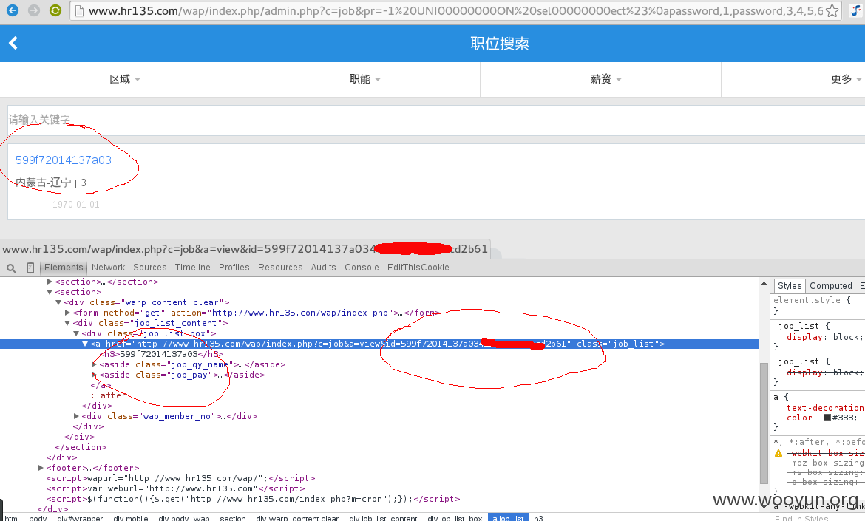Switch to the Elements DevTools tab
Viewport: 865px width, 521px height.
pyautogui.click(x=64, y=268)
